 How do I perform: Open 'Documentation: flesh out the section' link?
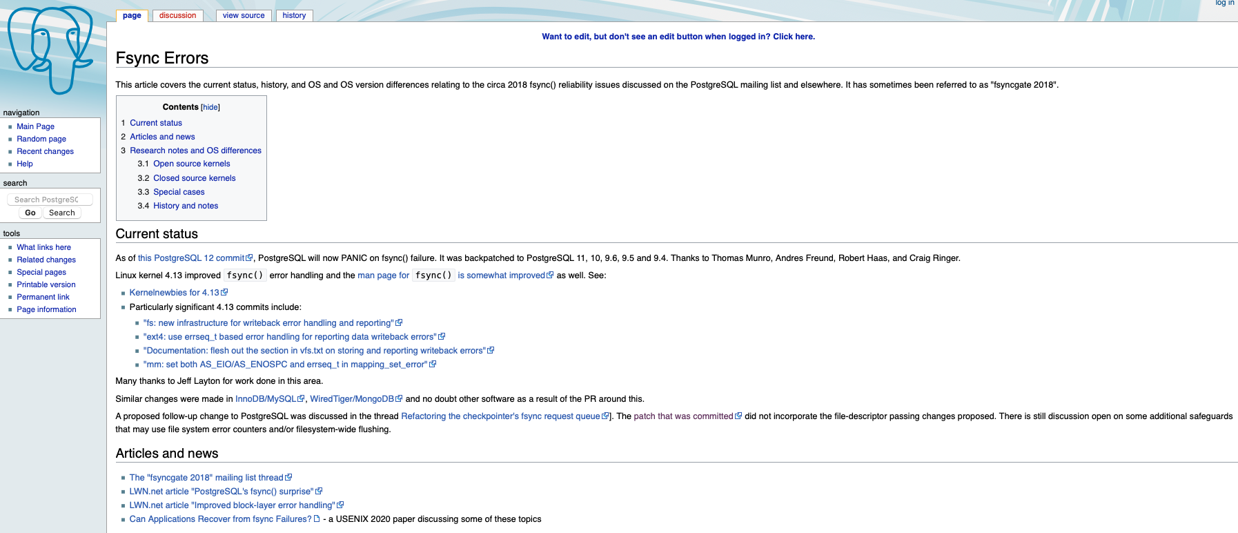pyautogui.click(x=315, y=351)
